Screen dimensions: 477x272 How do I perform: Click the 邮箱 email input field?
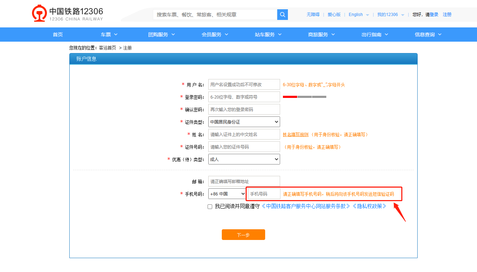[244, 181]
